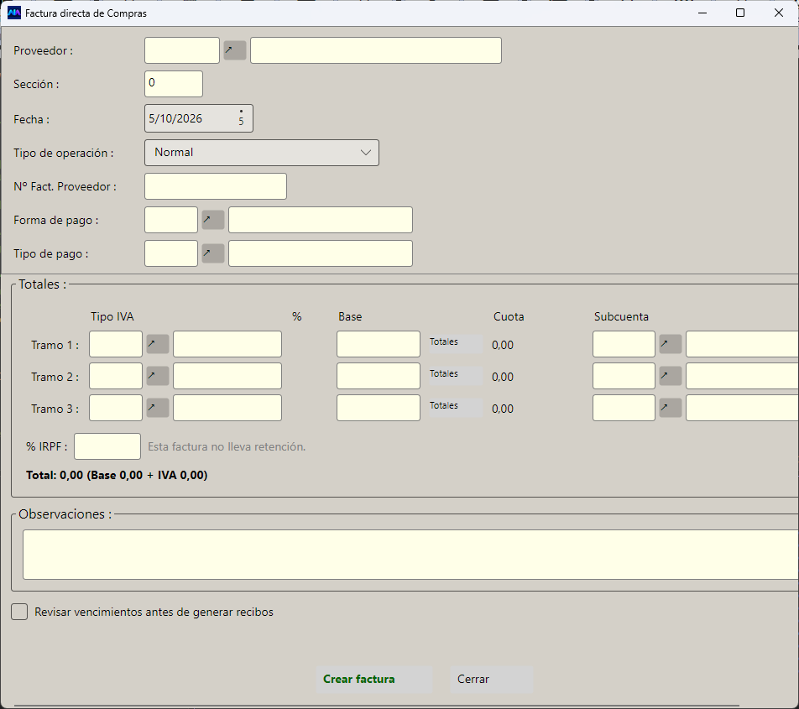Check Revisar vencimientos antes de generar recibos

[x=19, y=612]
